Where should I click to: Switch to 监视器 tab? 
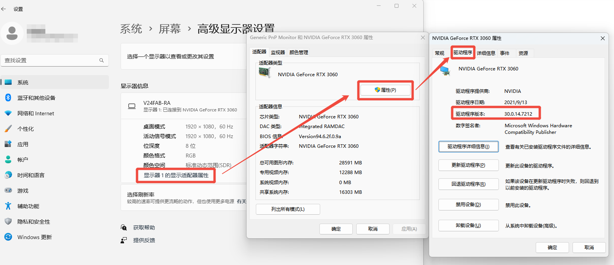pyautogui.click(x=278, y=52)
